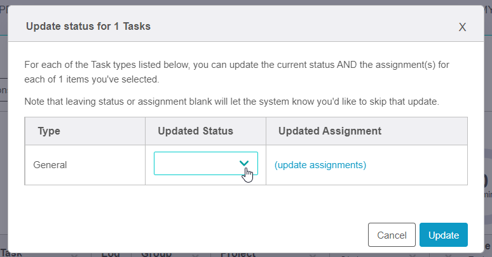Viewport: 492px width, 257px height.
Task: Expand the Group column filter chevron
Action: tap(195, 255)
